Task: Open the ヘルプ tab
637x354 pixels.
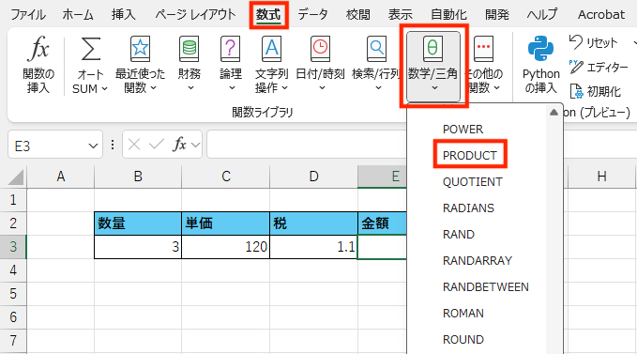Action: point(542,15)
